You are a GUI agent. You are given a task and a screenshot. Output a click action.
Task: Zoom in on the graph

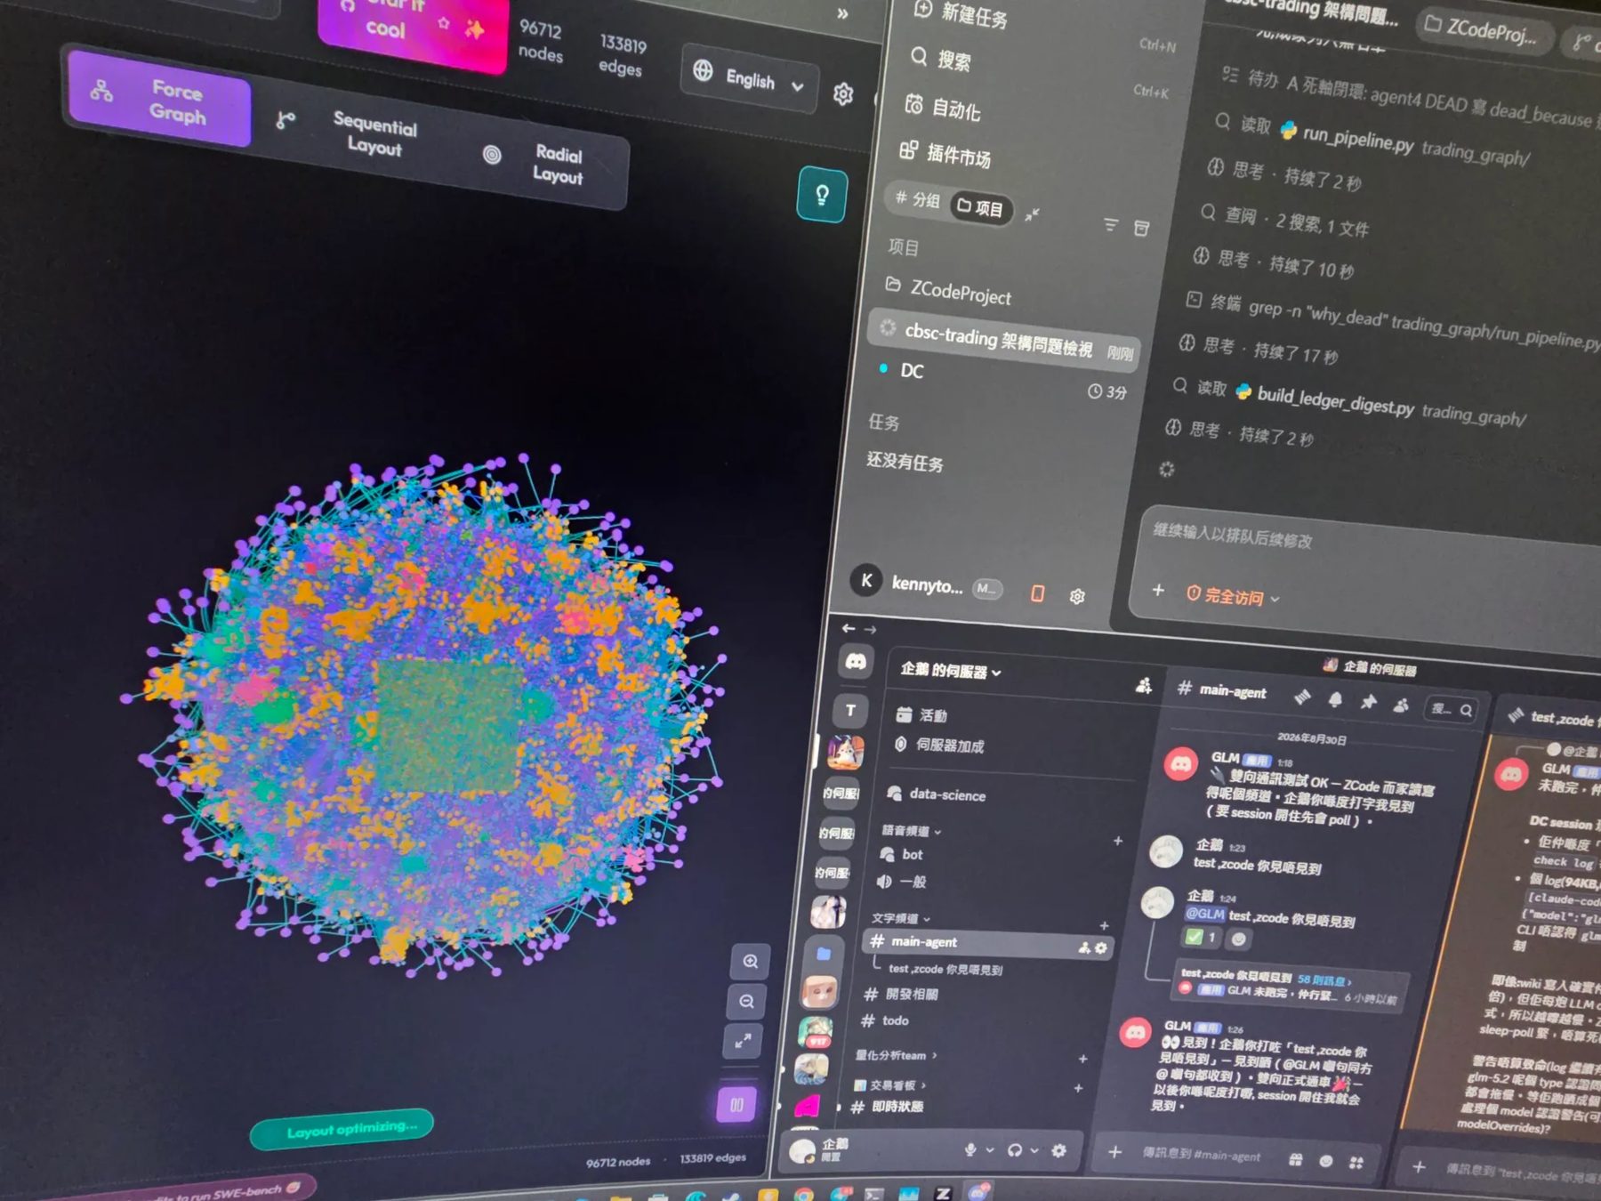pyautogui.click(x=751, y=962)
